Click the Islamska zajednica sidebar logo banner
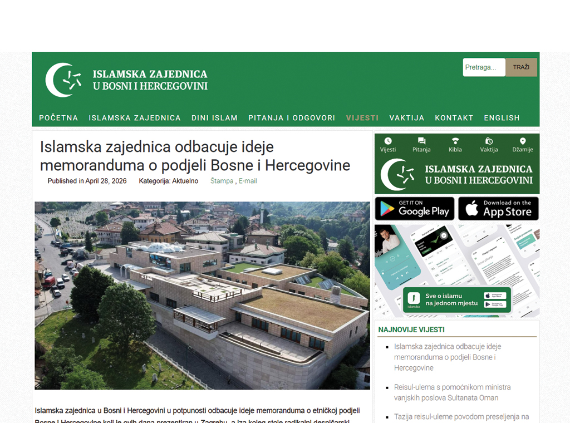570x423 pixels. point(457,174)
